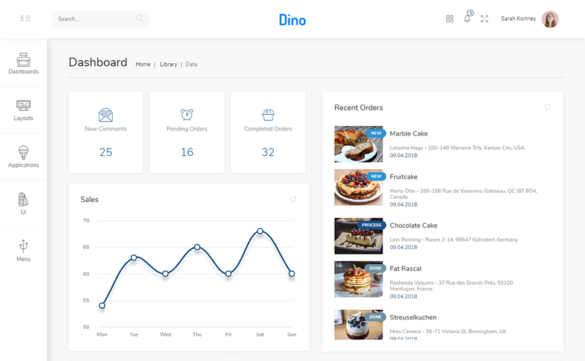Viewport: 585px width, 361px height.
Task: Open Layouts in the sidebar
Action: pyautogui.click(x=24, y=110)
